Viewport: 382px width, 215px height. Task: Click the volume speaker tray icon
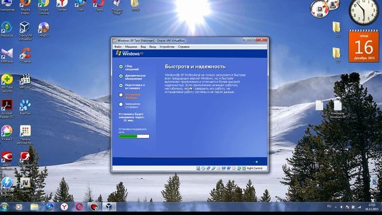point(341,207)
